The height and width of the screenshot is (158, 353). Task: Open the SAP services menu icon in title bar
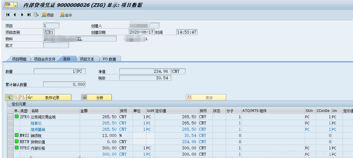tap(8, 5)
